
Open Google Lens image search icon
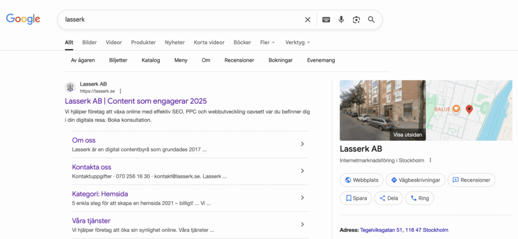(x=356, y=20)
